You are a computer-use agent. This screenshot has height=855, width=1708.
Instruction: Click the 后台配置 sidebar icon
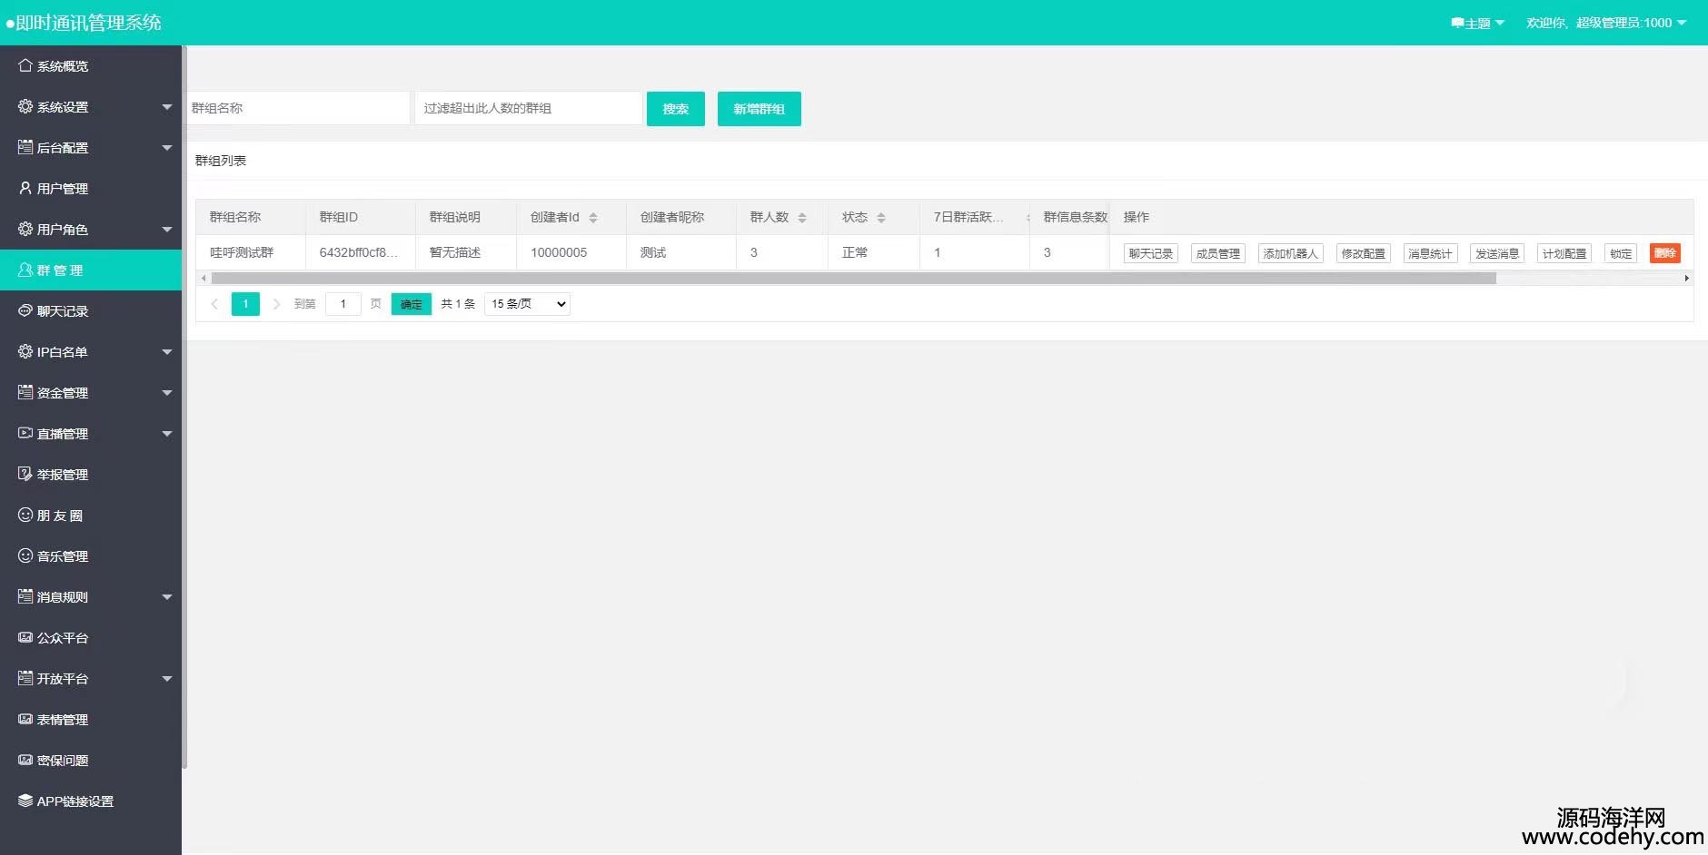coord(25,147)
